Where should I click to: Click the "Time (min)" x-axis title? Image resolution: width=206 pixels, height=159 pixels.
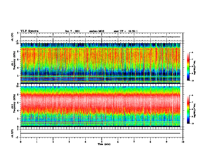coord(104,144)
